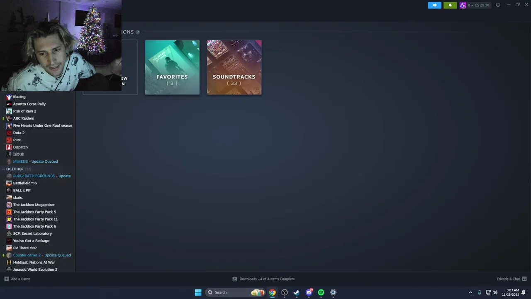Click the C$ 29.30 wallet balance
This screenshot has height=299, width=531.
coord(482,5)
